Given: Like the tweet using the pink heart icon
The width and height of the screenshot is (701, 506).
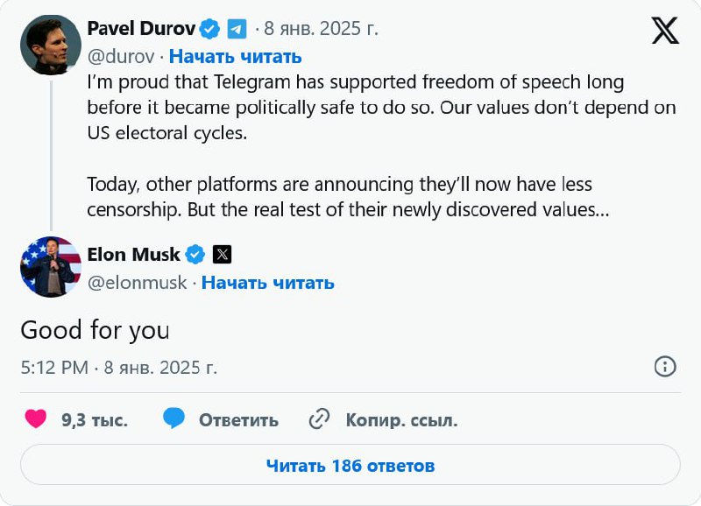Looking at the screenshot, I should click(36, 419).
